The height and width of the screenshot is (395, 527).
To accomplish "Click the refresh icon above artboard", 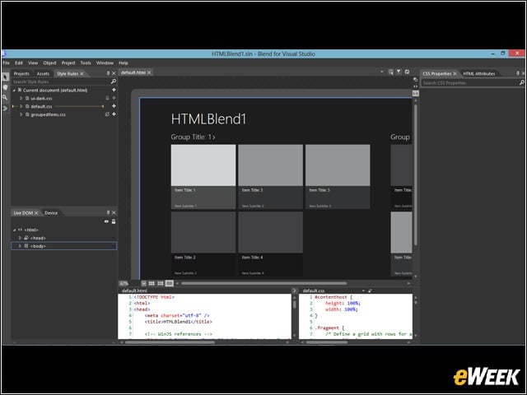I will pos(407,72).
